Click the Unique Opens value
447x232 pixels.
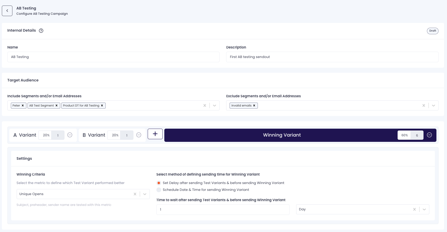(x=31, y=194)
